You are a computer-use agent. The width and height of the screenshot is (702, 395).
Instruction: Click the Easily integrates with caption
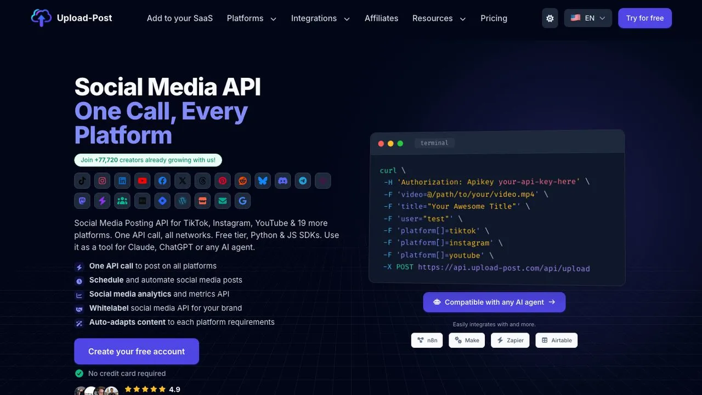494,324
